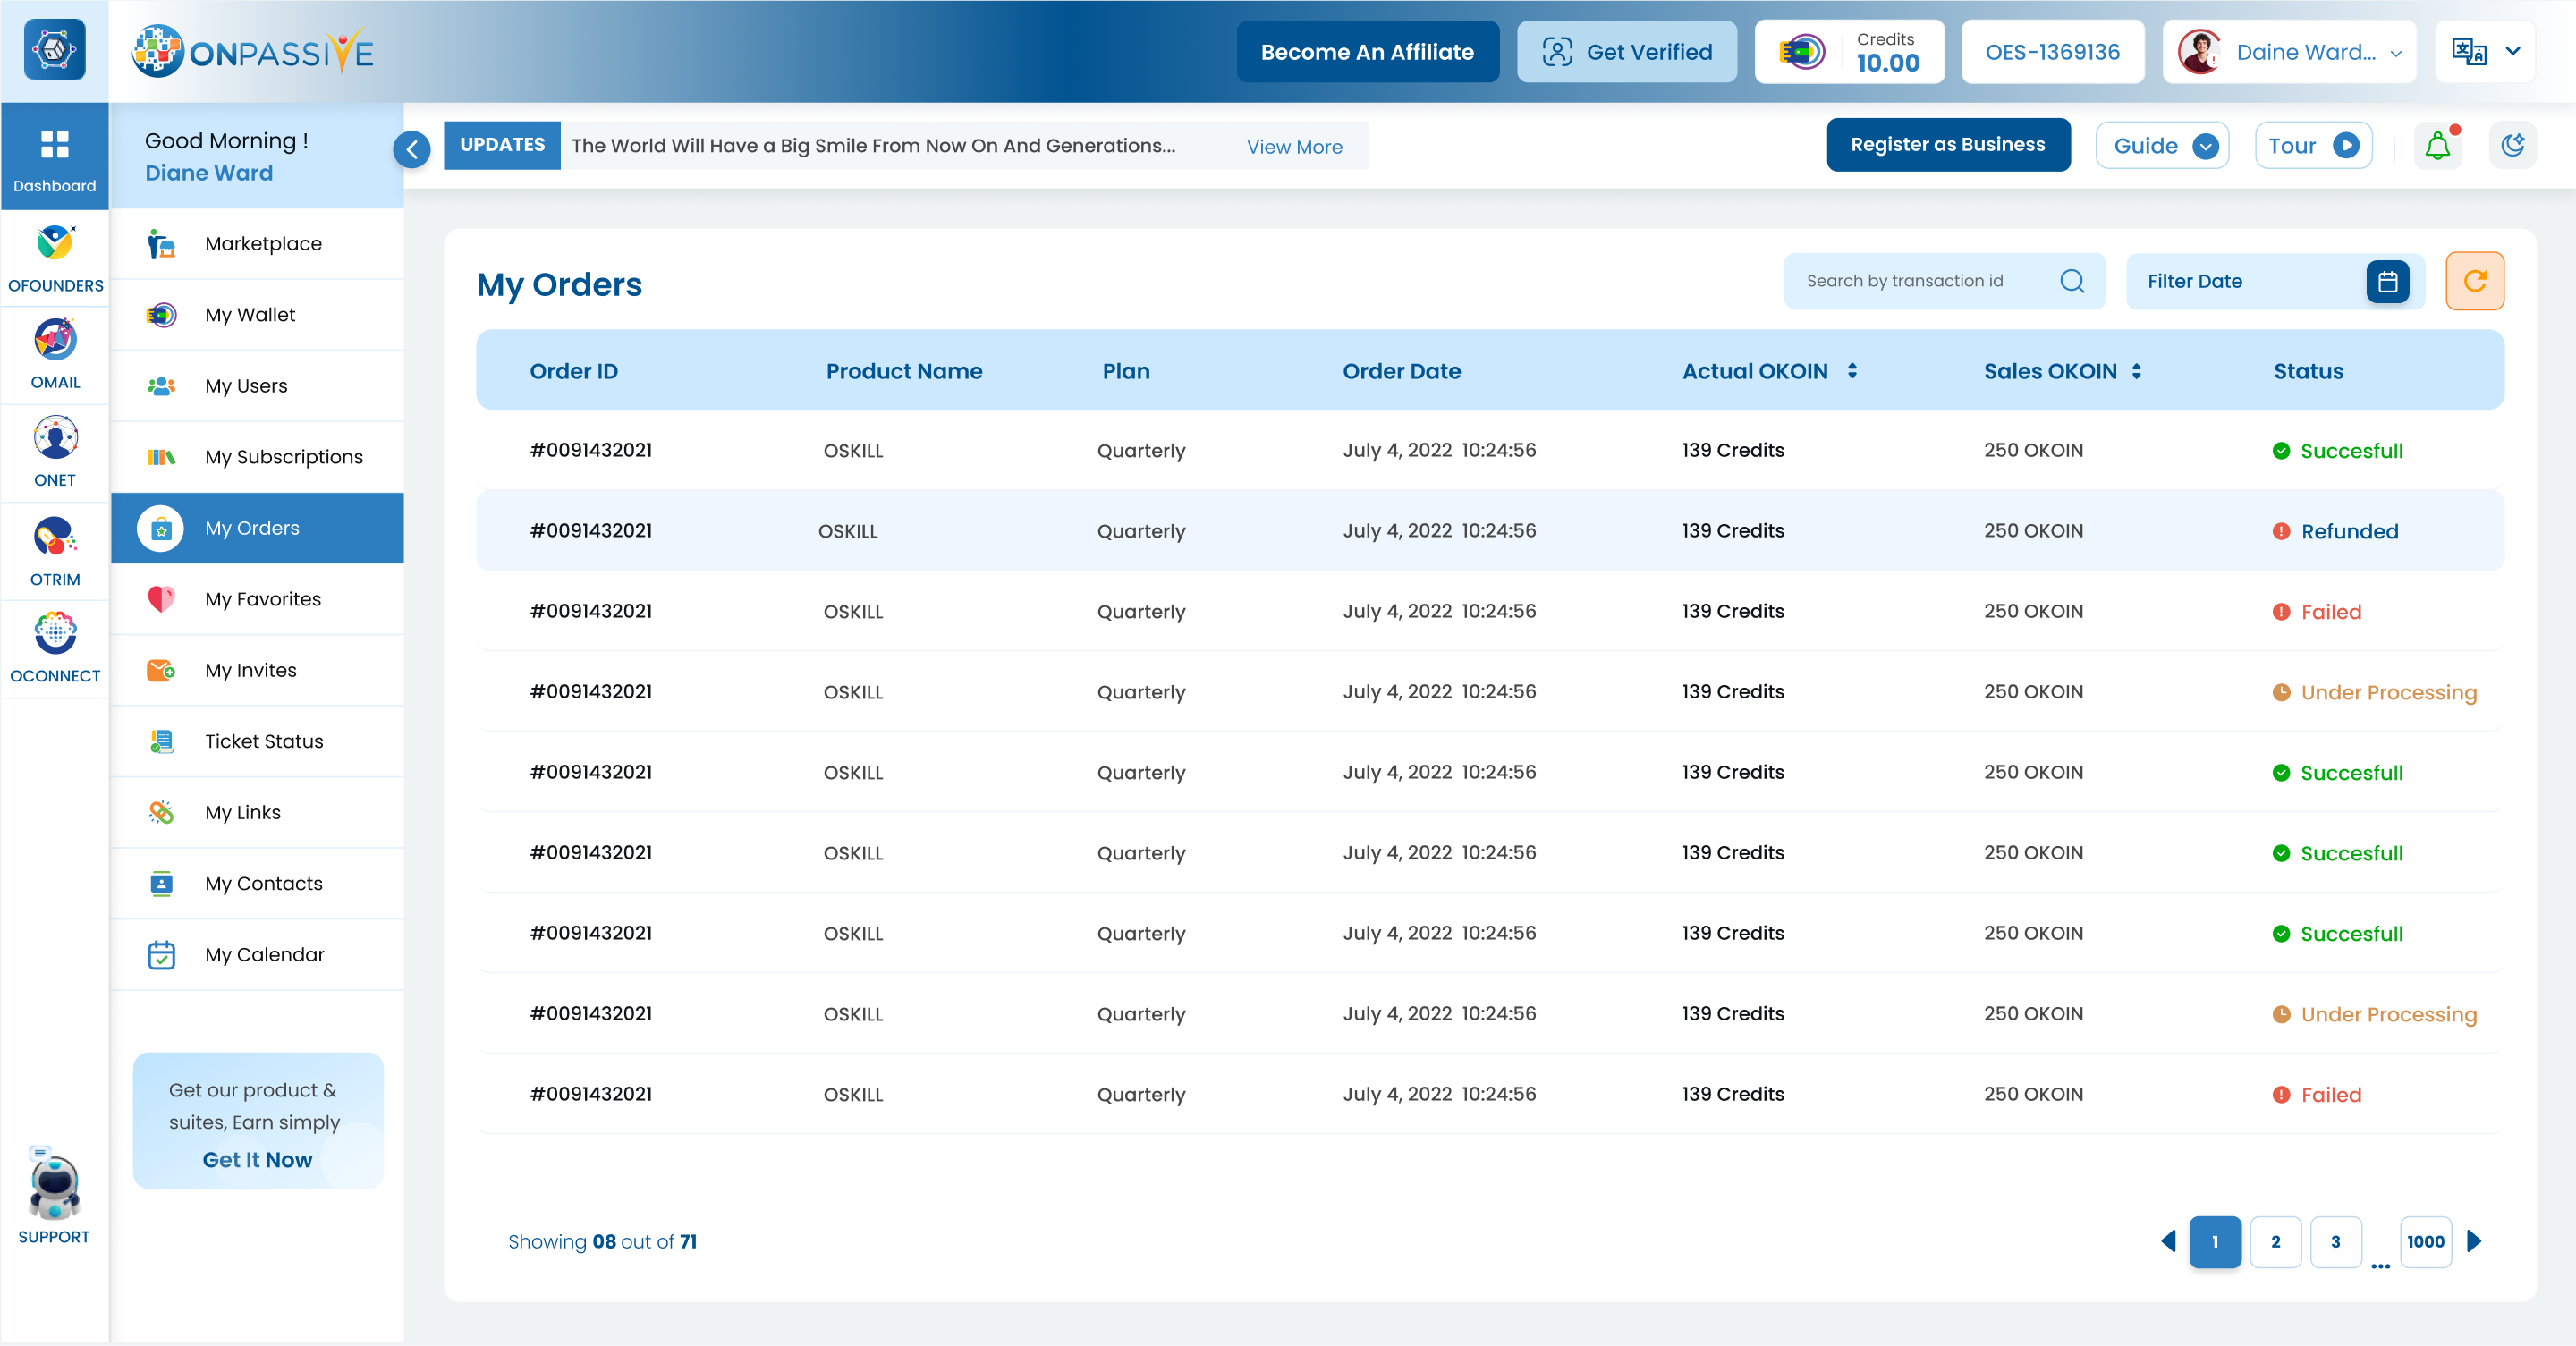Click the Refunded status text
The image size is (2576, 1346).
click(2349, 531)
